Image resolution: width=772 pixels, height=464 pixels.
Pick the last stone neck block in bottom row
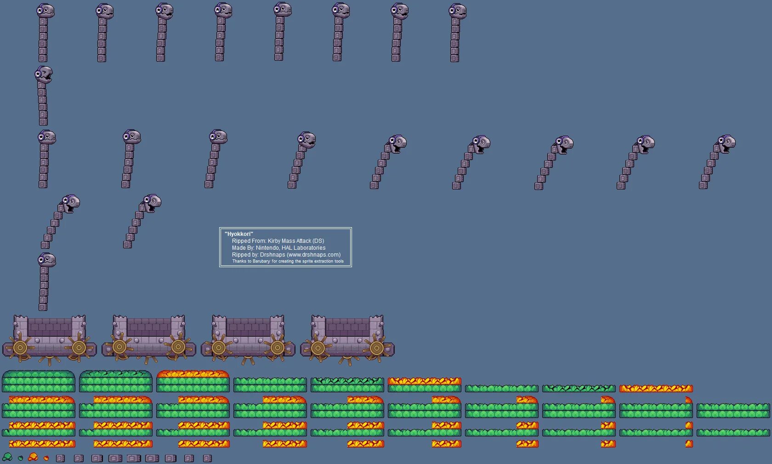click(x=207, y=458)
